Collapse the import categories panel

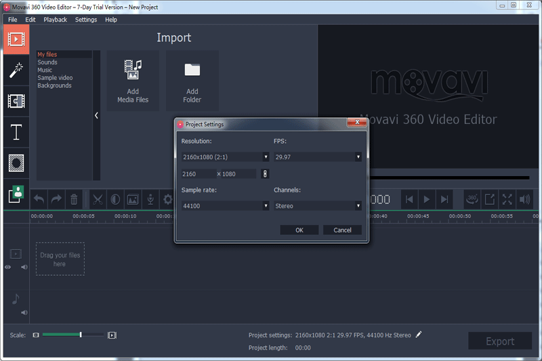(96, 115)
